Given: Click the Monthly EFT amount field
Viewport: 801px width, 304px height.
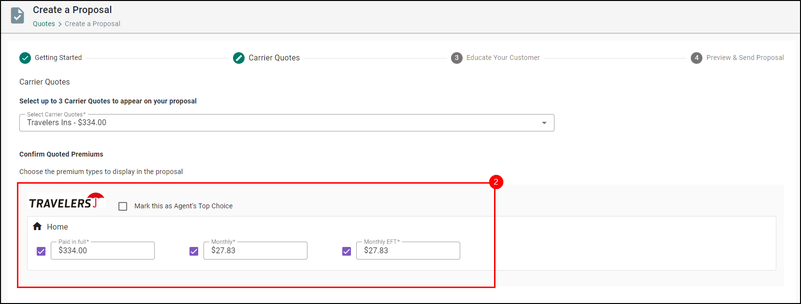Looking at the screenshot, I should pyautogui.click(x=408, y=250).
